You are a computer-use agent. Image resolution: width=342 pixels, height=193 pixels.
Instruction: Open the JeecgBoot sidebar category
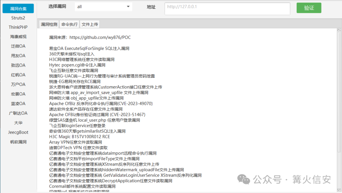(18, 132)
